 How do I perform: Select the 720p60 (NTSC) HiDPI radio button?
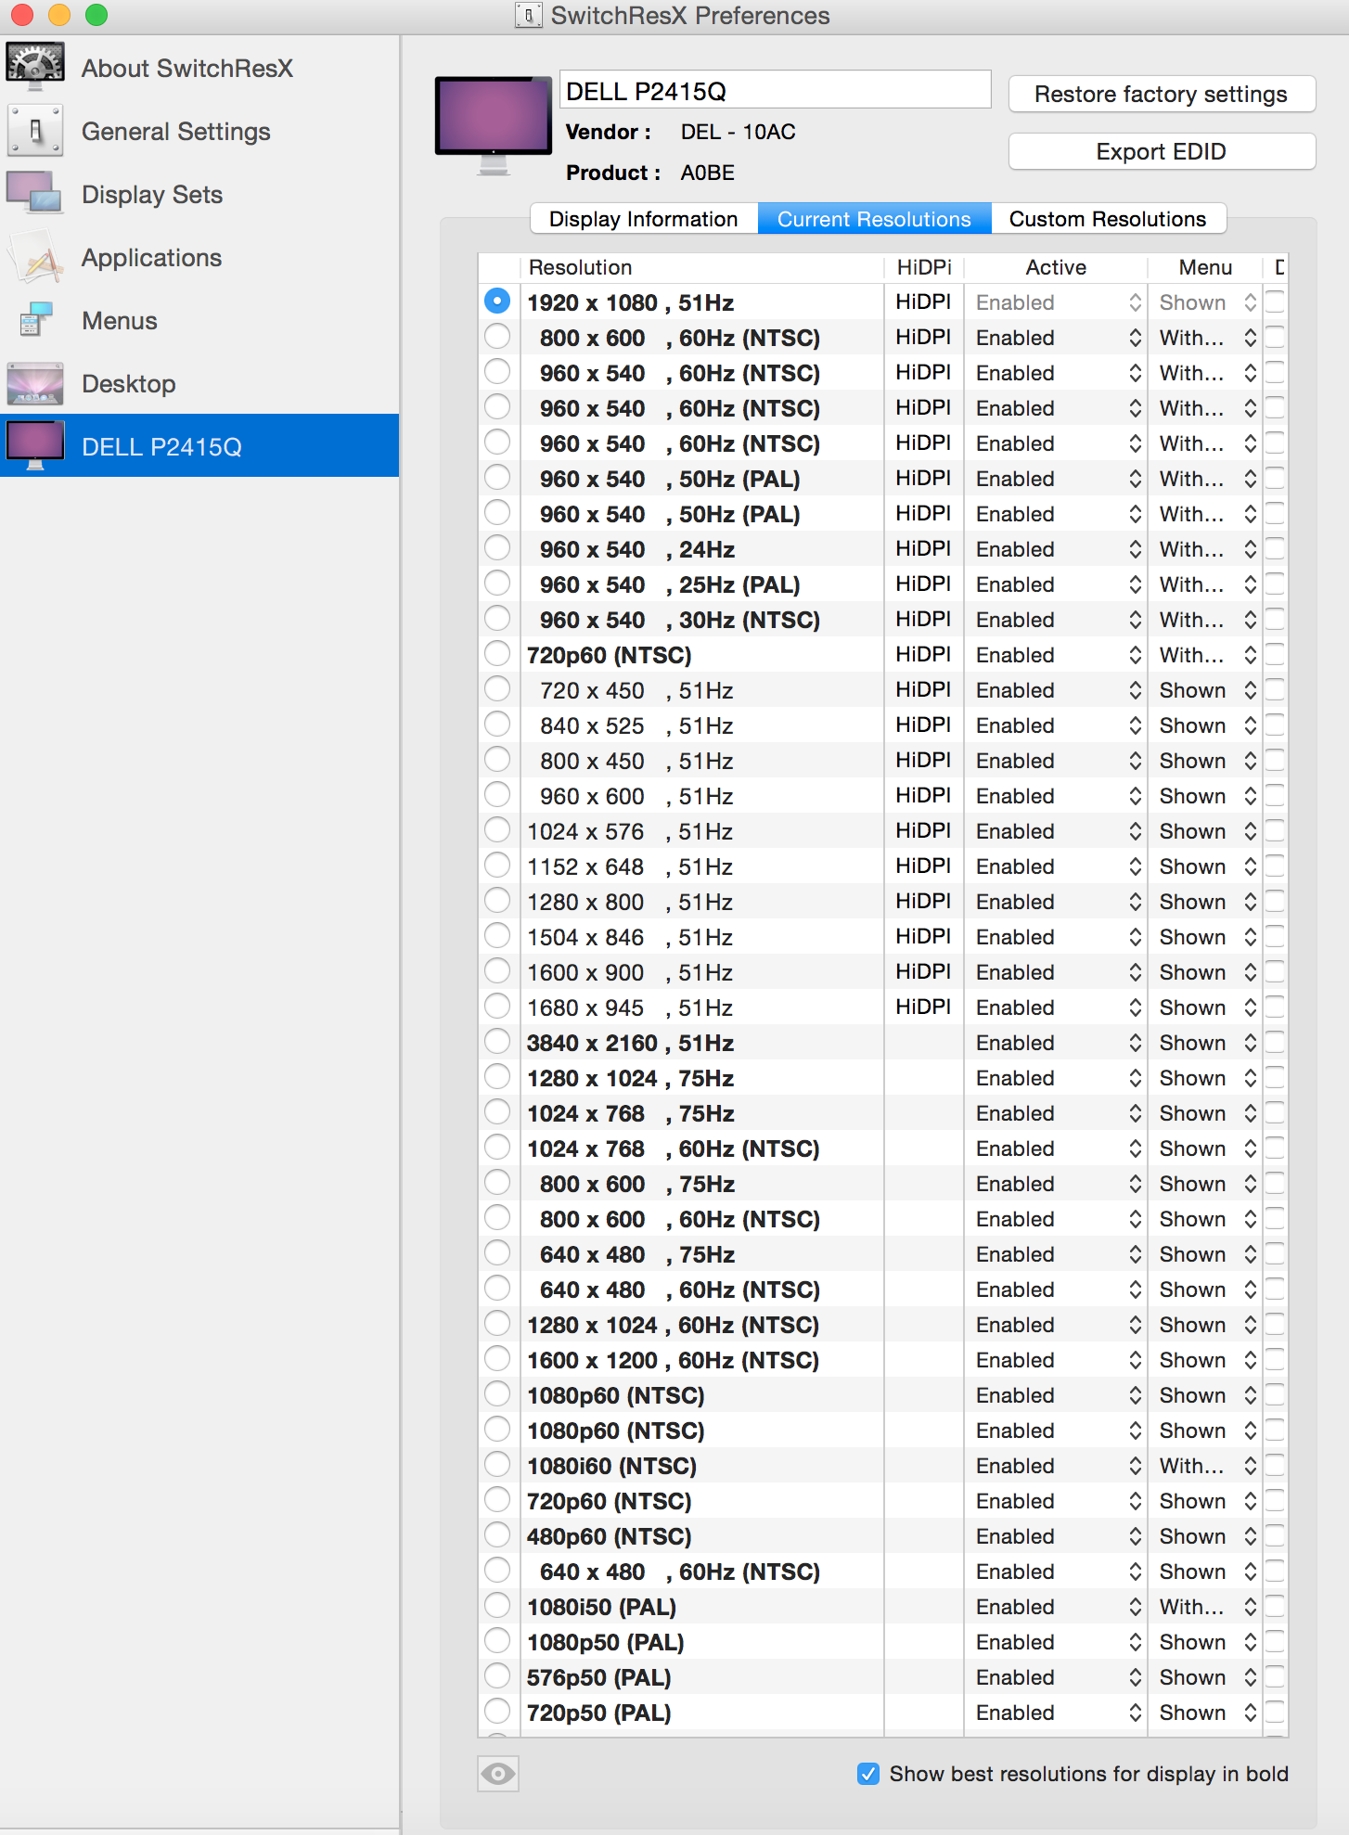pos(497,654)
